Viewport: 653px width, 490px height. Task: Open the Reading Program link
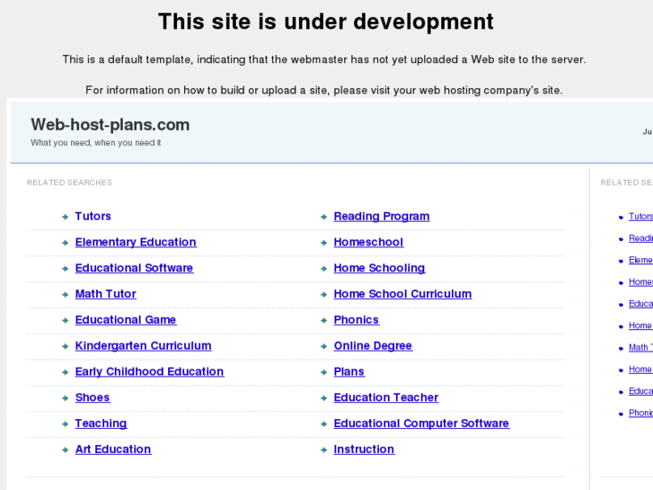click(382, 217)
